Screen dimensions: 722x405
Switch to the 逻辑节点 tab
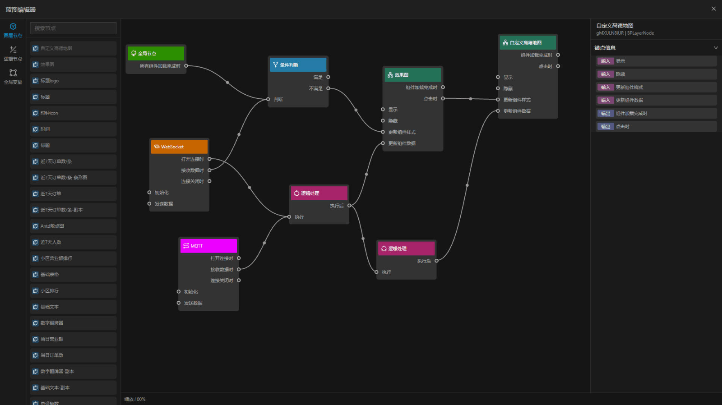click(x=13, y=54)
